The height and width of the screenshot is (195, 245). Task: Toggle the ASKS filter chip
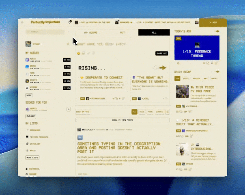[x=150, y=112]
